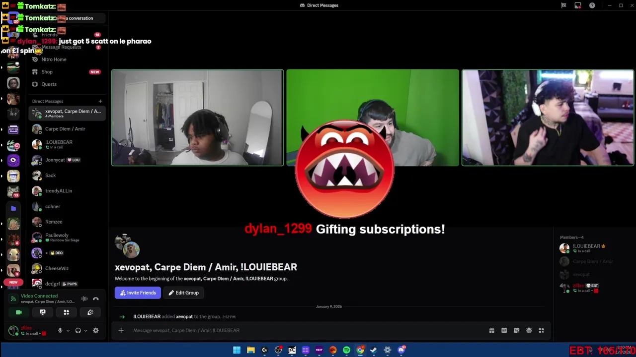Open DM with !LOUIEBEAR
Screen dimensions: 636x357
66,144
